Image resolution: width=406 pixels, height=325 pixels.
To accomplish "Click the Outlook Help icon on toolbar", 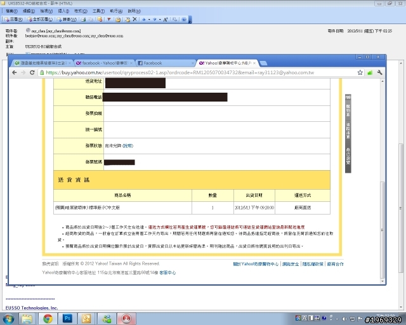I will point(184,20).
